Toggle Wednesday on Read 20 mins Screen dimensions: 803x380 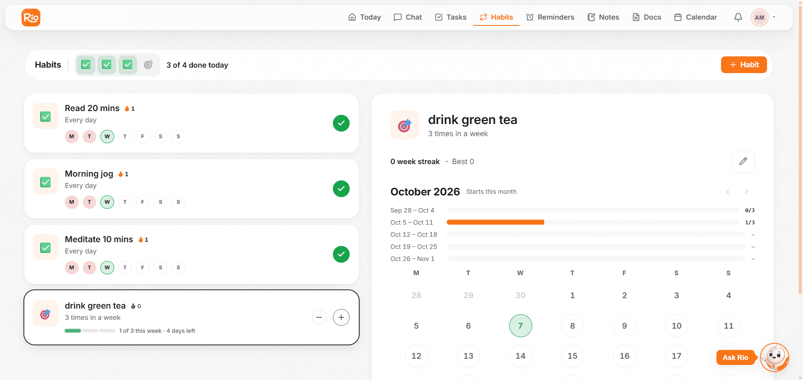(x=107, y=137)
